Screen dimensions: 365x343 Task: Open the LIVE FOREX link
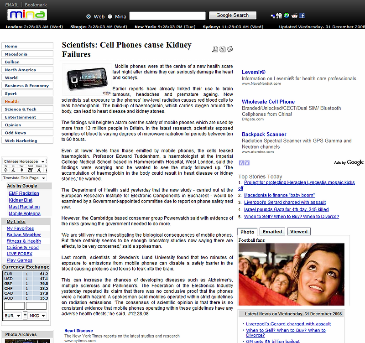pos(19,254)
